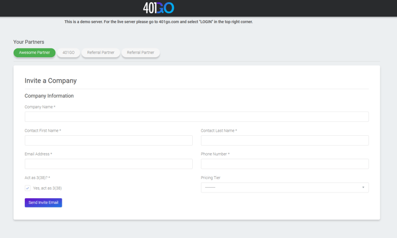Click the Pricing Tier dropdown arrow
The image size is (397, 238).
(x=363, y=188)
